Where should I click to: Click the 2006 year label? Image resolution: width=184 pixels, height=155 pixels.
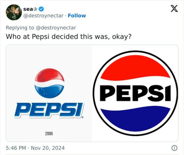(x=49, y=134)
